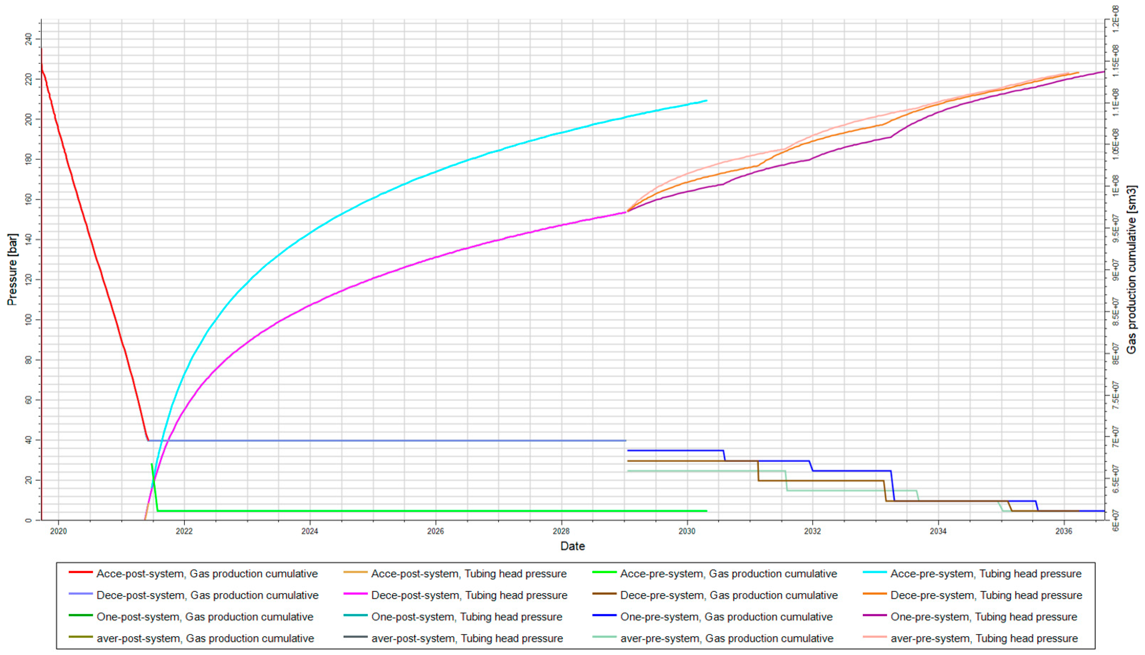Select 'One-post-system, Gas production cumulative' legend label

(x=204, y=617)
